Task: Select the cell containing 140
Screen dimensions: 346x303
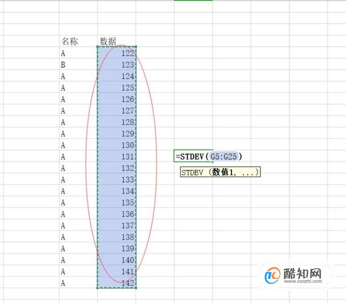Action: tap(117, 259)
